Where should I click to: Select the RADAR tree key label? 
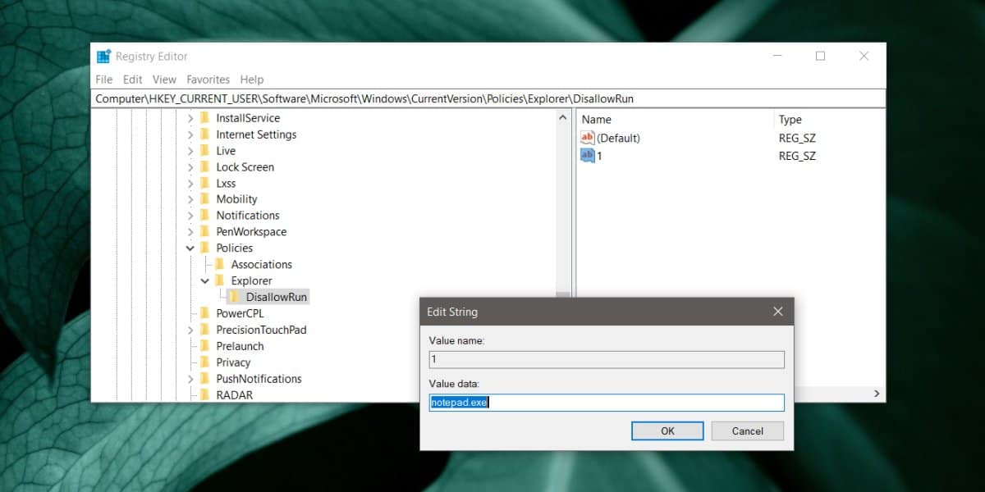coord(234,394)
